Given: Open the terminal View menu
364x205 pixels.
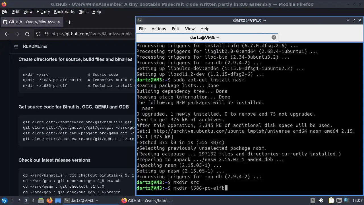Looking at the screenshot, I should point(190,29).
